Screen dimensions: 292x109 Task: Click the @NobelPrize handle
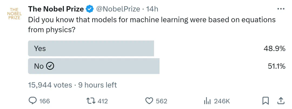[x=118, y=9]
